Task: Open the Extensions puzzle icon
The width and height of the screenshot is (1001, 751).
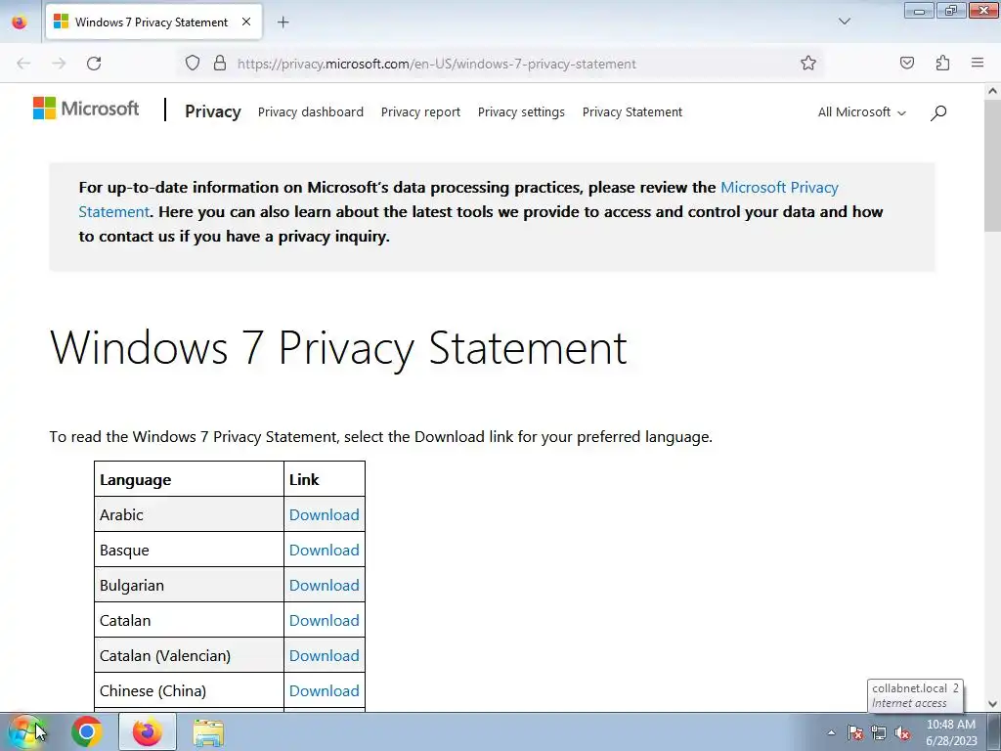Action: [x=942, y=63]
